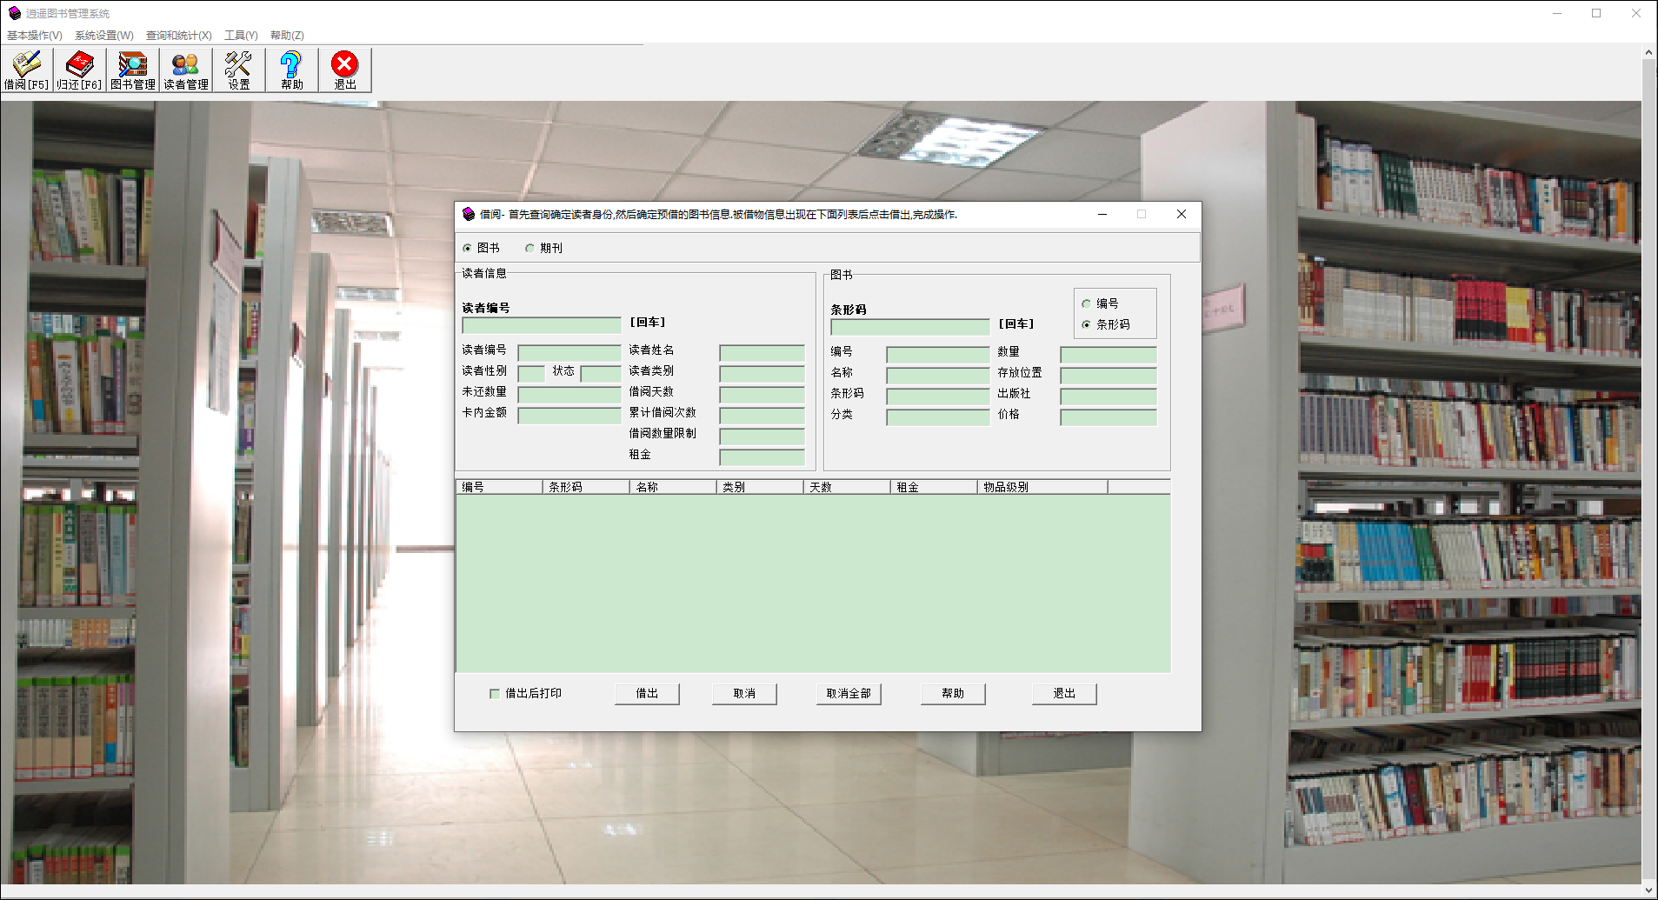Open the 借阅 [F5] borrow toolbar icon
1658x900 pixels.
26,70
